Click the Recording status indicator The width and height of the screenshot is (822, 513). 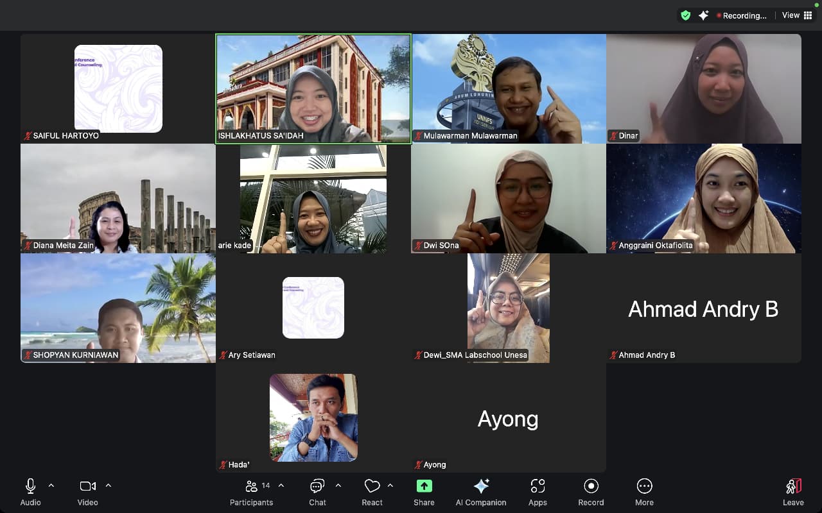741,15
